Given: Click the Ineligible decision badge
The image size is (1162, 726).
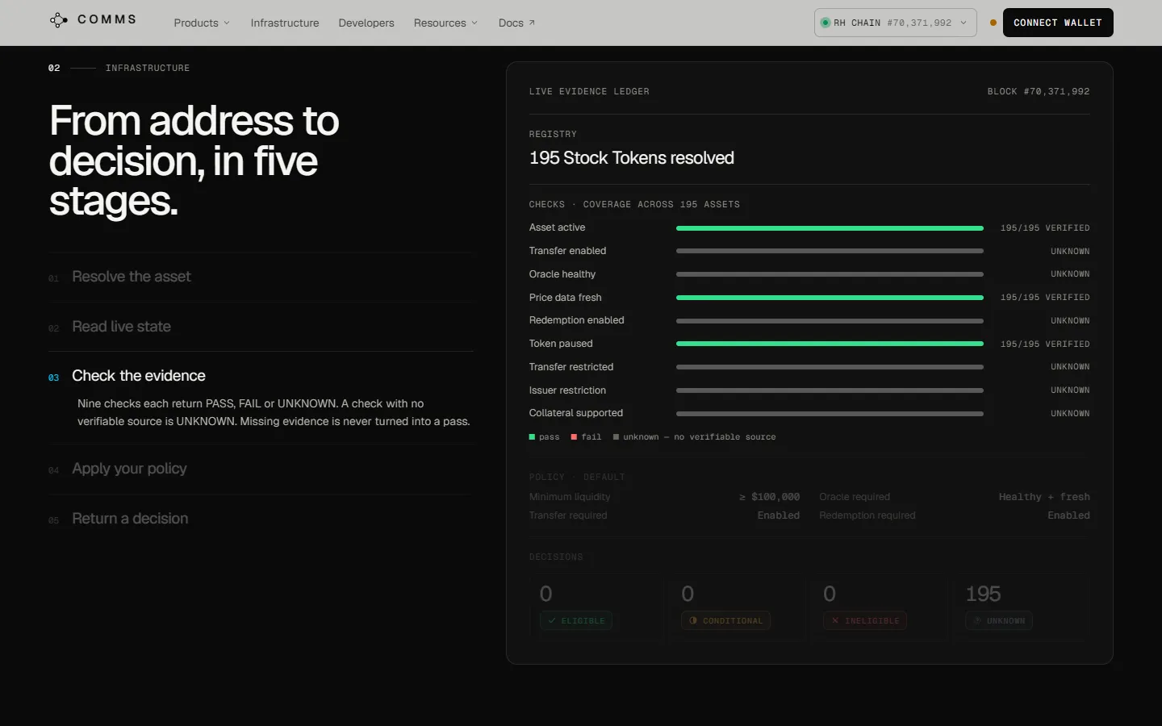Looking at the screenshot, I should click(865, 620).
